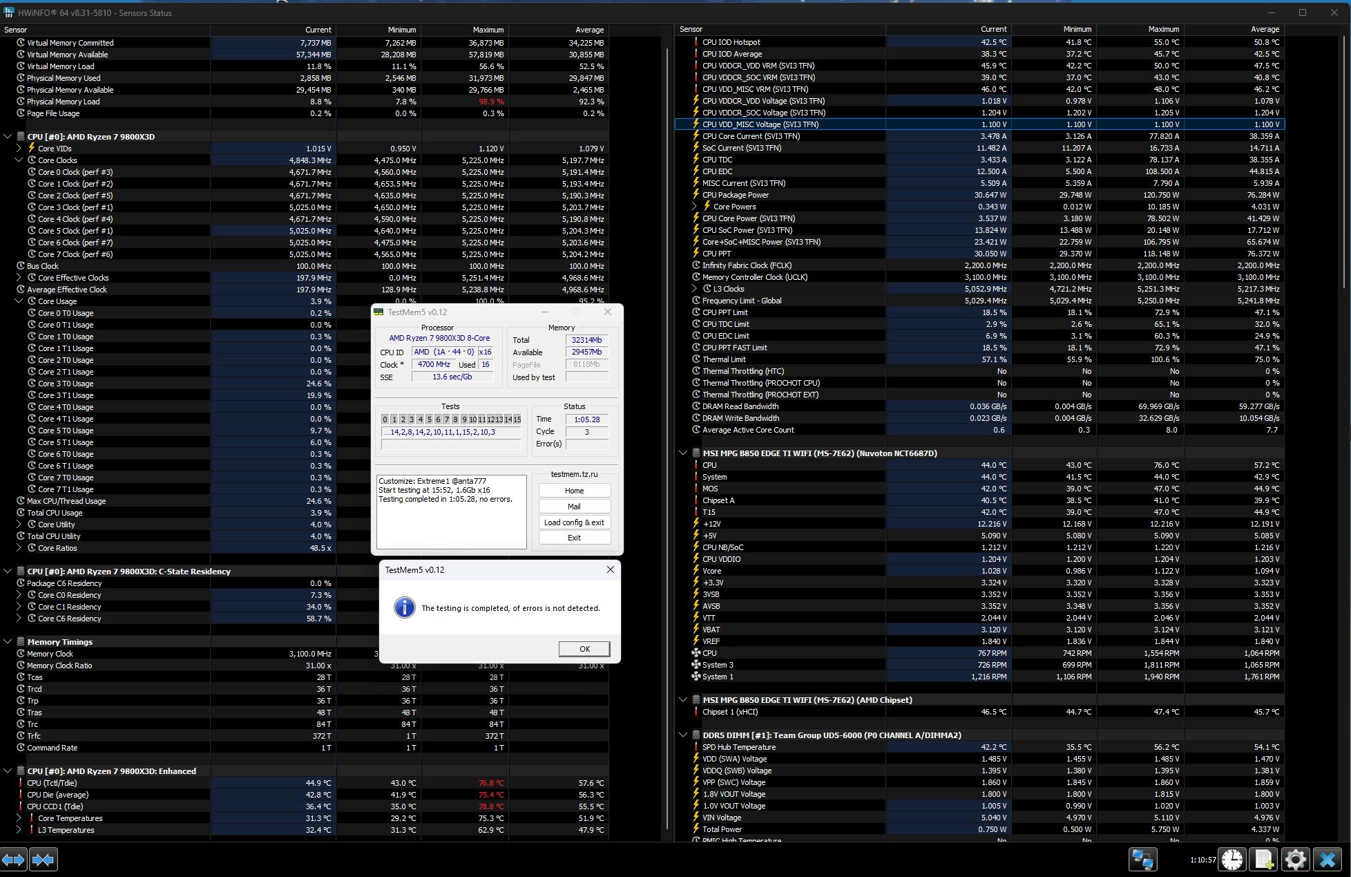The width and height of the screenshot is (1351, 877).
Task: Open HWiNFO sensor settings gear icon
Action: click(x=1295, y=860)
